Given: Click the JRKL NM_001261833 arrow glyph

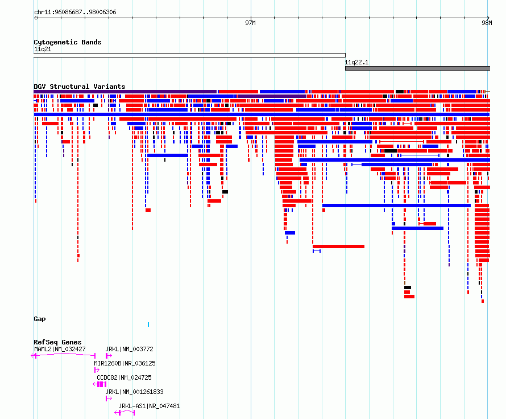Looking at the screenshot, I should pos(109,399).
